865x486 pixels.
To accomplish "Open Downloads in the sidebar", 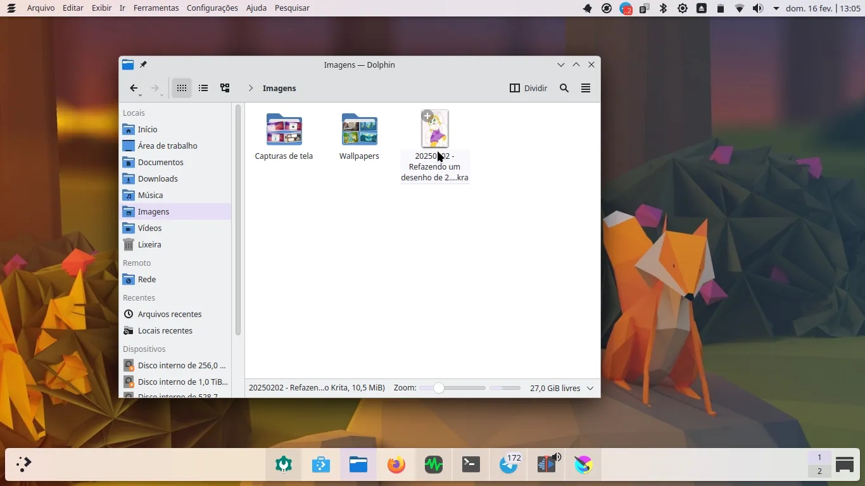I will coord(175,178).
